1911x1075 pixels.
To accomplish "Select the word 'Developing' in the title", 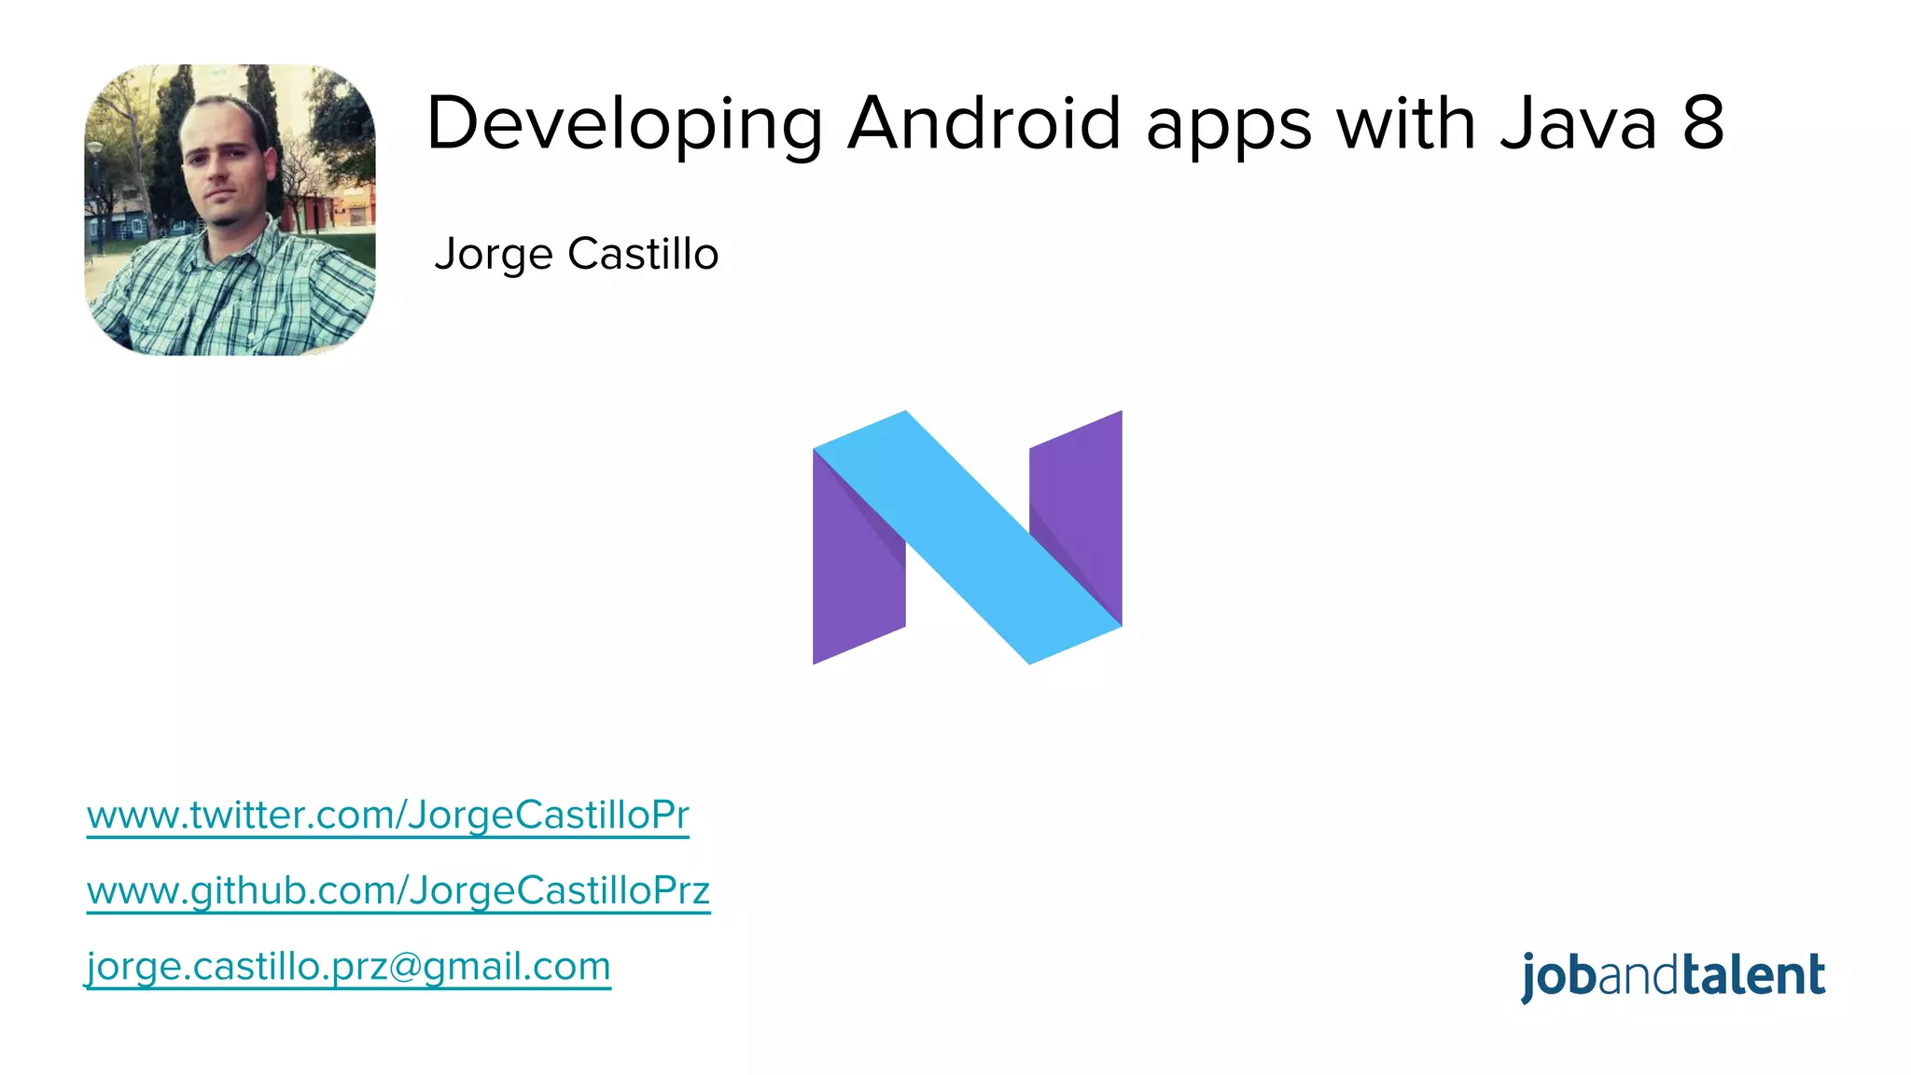I will (624, 124).
